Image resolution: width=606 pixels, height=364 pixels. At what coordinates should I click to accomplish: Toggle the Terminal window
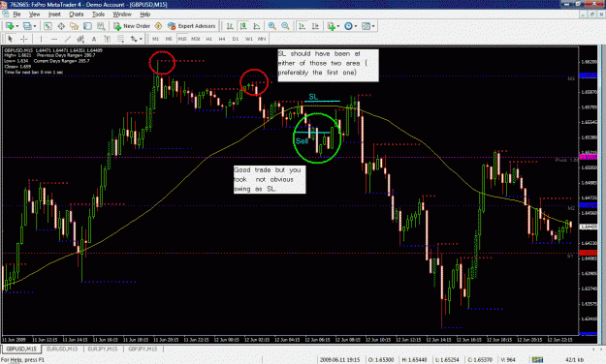click(87, 26)
